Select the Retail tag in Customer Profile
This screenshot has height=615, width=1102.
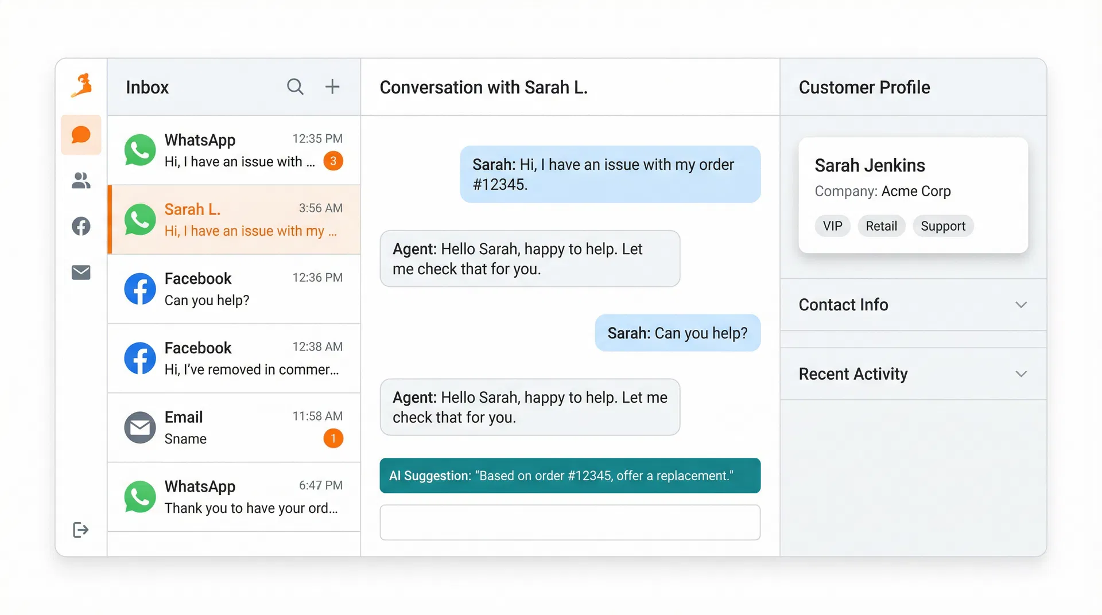click(882, 225)
